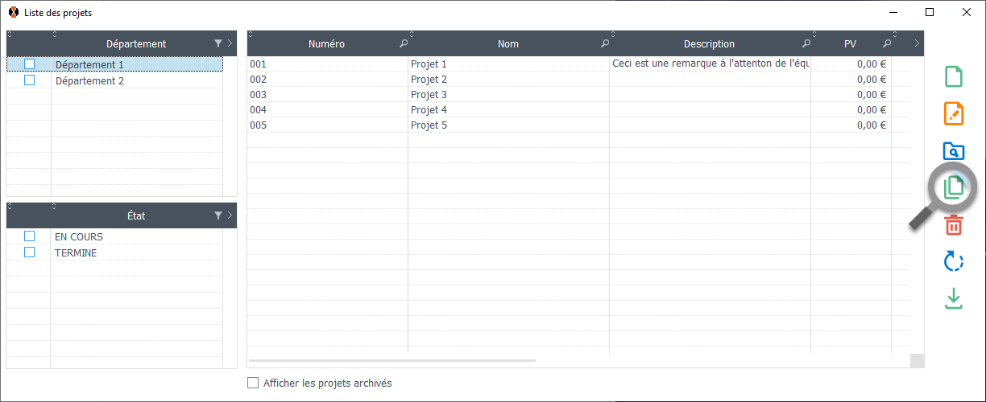Image resolution: width=986 pixels, height=402 pixels.
Task: Click search magnifier in Numéro column header
Action: (403, 43)
